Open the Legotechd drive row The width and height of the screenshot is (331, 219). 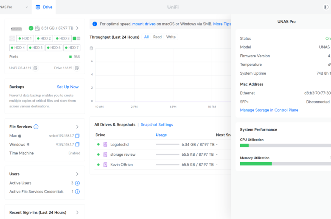point(163,144)
